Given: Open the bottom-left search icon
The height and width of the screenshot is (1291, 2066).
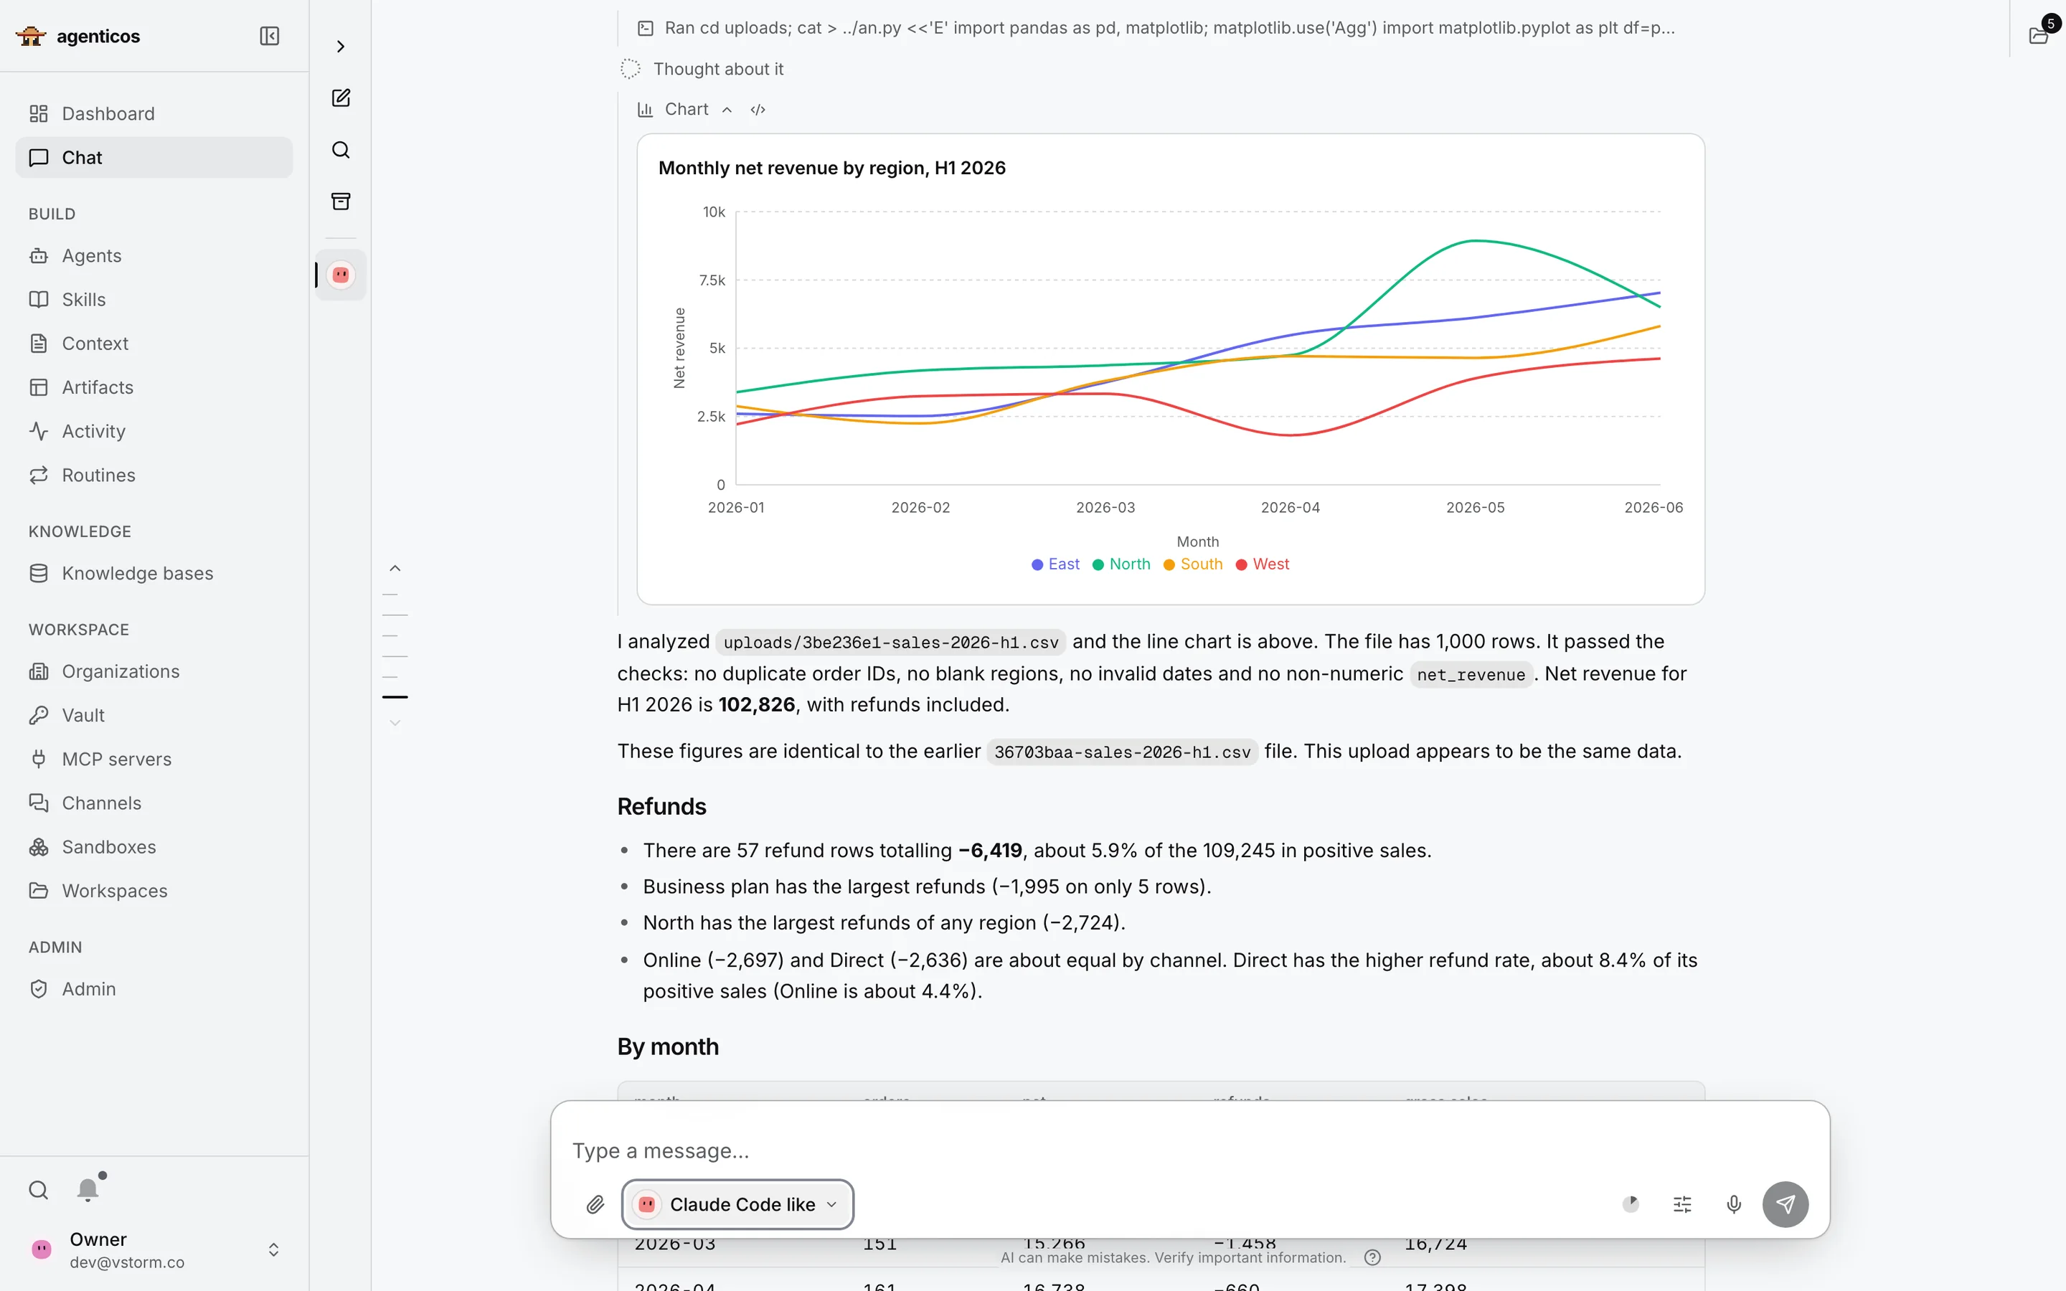Looking at the screenshot, I should coord(39,1189).
